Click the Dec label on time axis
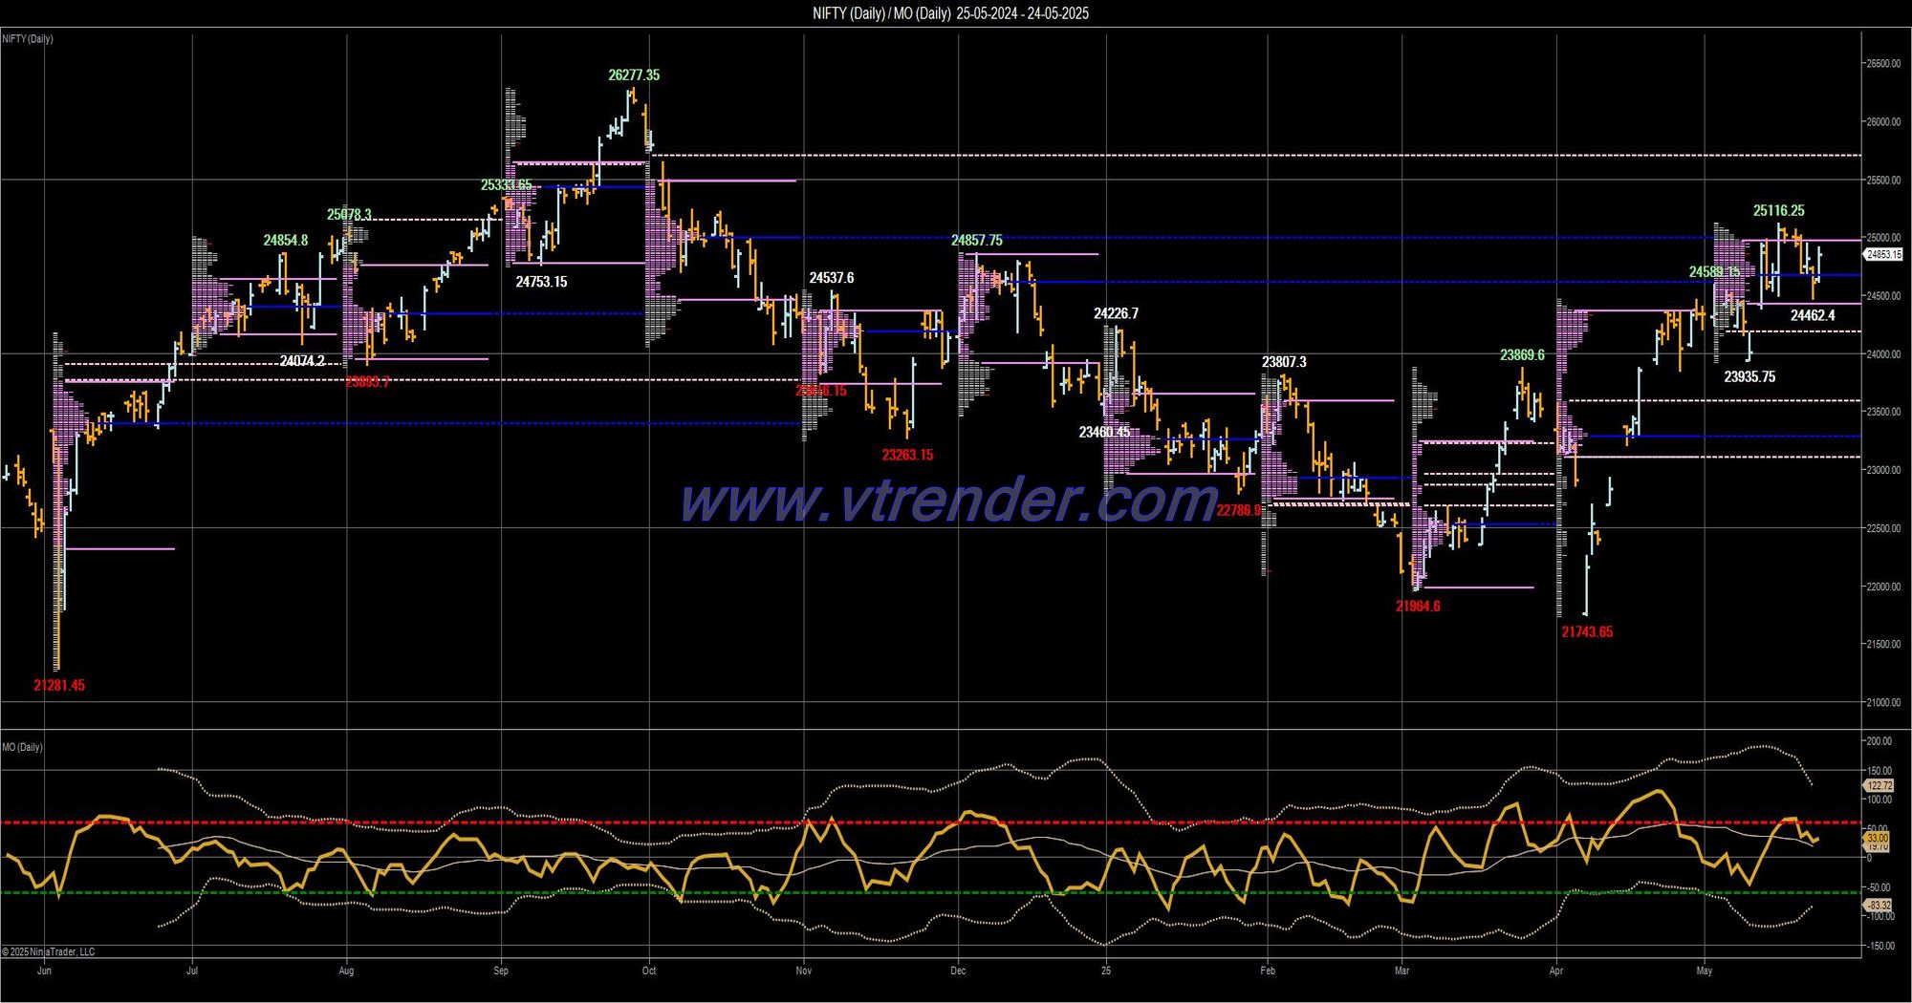 tap(958, 971)
